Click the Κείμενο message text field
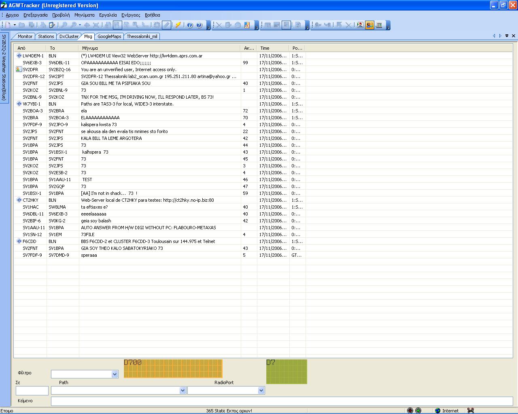 [282, 401]
